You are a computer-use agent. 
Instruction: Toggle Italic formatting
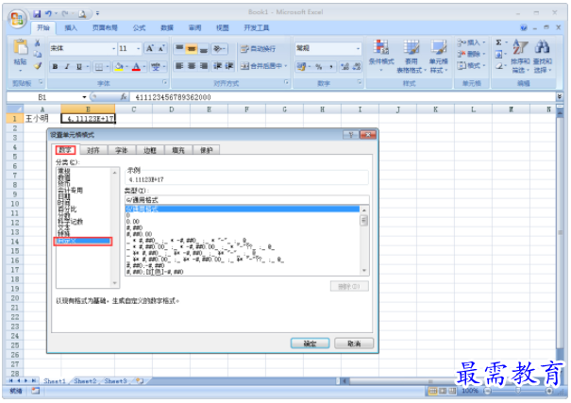pyautogui.click(x=67, y=67)
